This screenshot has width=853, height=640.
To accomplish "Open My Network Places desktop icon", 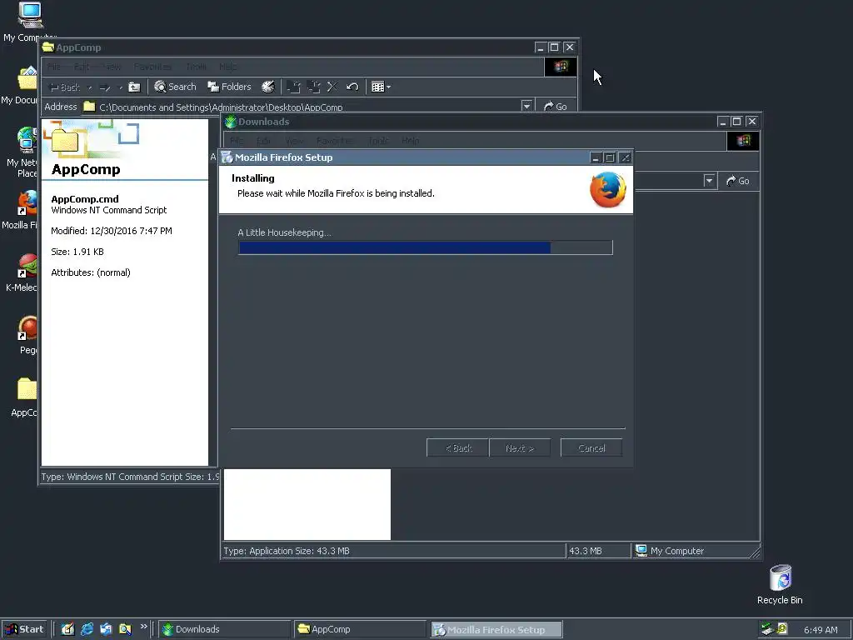I will pyautogui.click(x=22, y=152).
